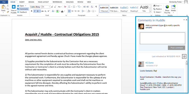Center align the text
The width and height of the screenshot is (189, 94).
72,11
